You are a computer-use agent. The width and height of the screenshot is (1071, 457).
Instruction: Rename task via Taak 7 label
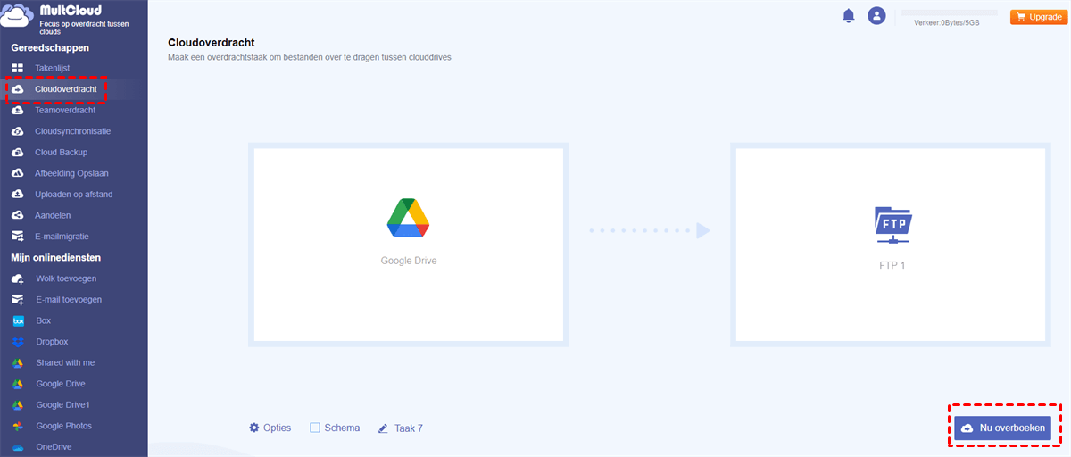point(409,428)
